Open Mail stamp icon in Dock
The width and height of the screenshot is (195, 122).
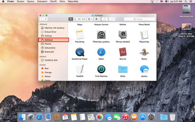pyautogui.click(x=48, y=117)
